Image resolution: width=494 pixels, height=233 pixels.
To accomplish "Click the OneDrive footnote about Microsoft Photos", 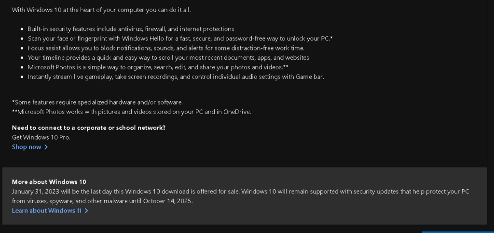I will click(x=131, y=112).
